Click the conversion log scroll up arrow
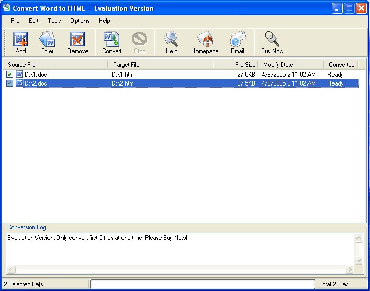370x291 pixels. (x=359, y=238)
